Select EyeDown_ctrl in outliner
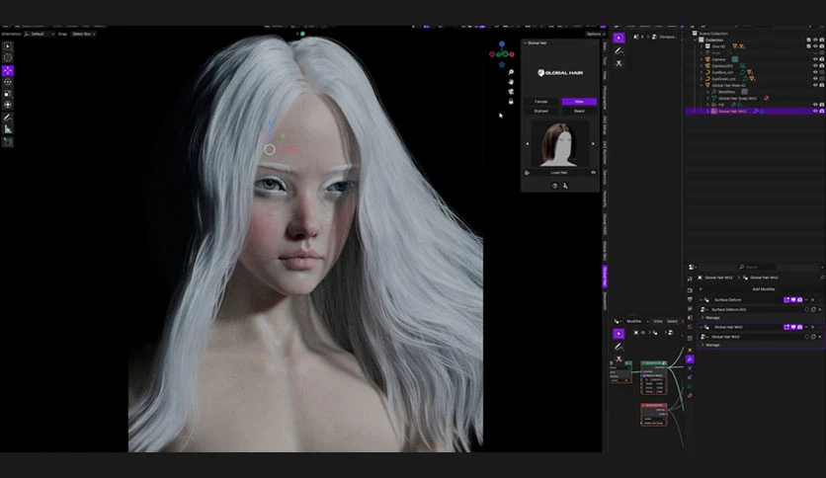Image resolution: width=826 pixels, height=478 pixels. [x=724, y=79]
